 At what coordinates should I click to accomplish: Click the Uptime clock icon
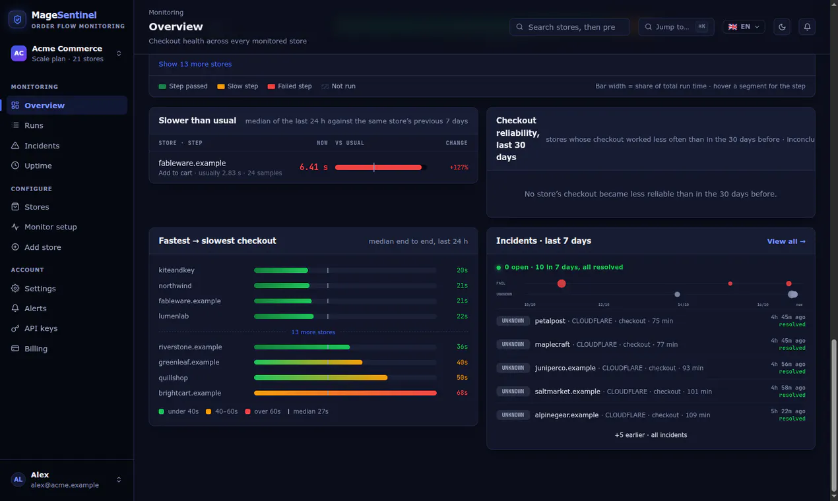(15, 165)
